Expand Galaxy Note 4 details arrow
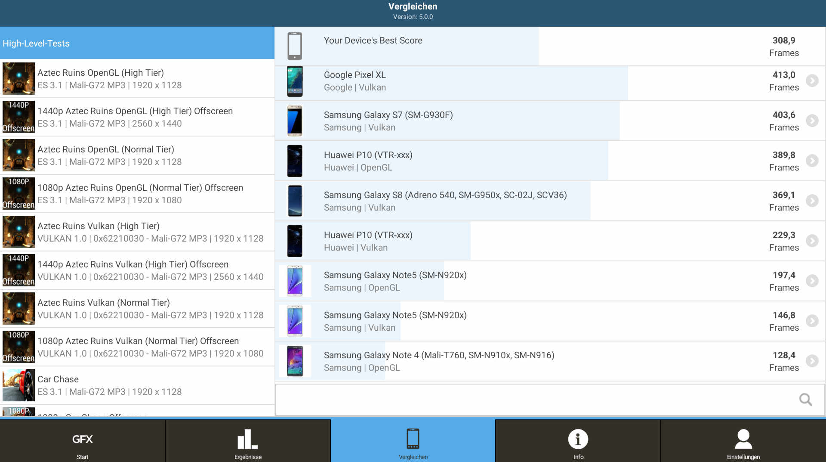The image size is (826, 462). (812, 361)
